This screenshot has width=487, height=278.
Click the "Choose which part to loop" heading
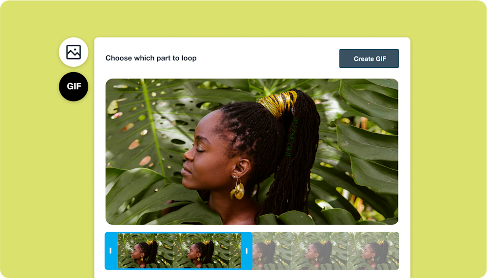[x=151, y=58]
